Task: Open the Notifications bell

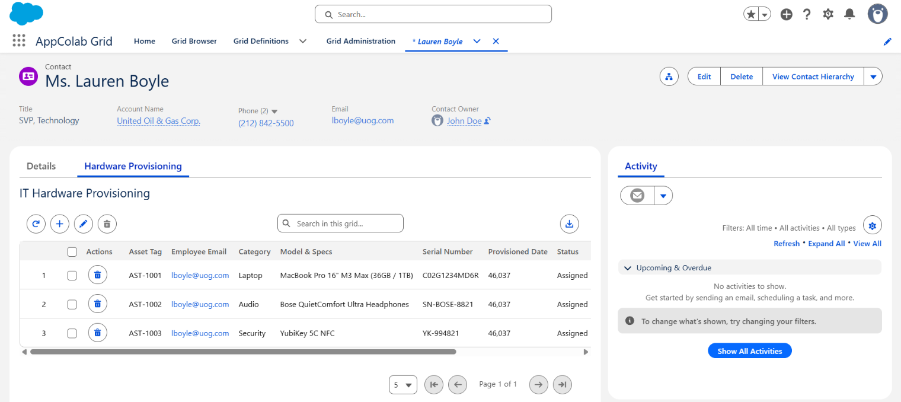Action: pos(849,14)
